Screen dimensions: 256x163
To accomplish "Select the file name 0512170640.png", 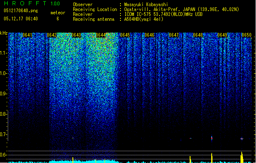I will click(x=21, y=11).
